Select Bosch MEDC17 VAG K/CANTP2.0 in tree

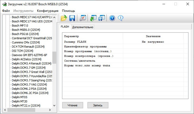coord(32,17)
